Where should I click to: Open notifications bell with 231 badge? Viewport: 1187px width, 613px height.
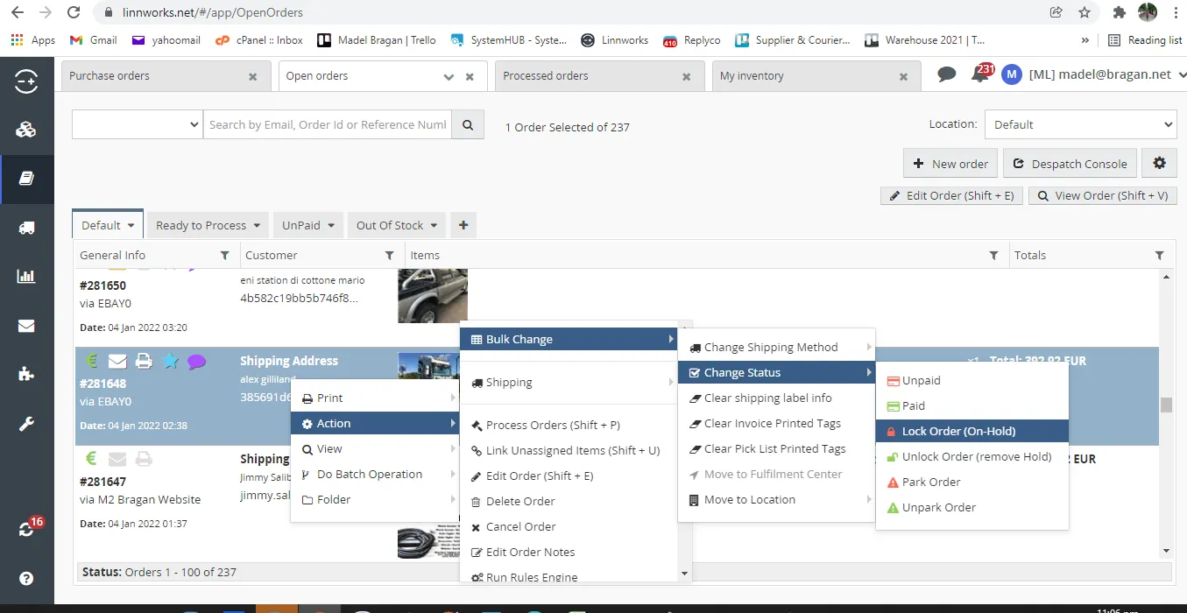tap(980, 74)
